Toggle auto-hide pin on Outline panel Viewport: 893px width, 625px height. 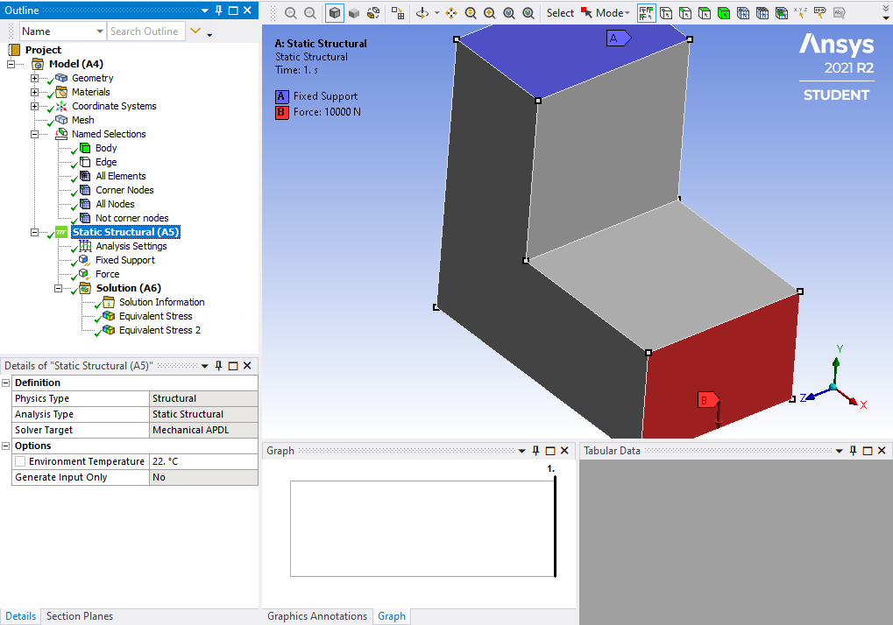click(219, 11)
